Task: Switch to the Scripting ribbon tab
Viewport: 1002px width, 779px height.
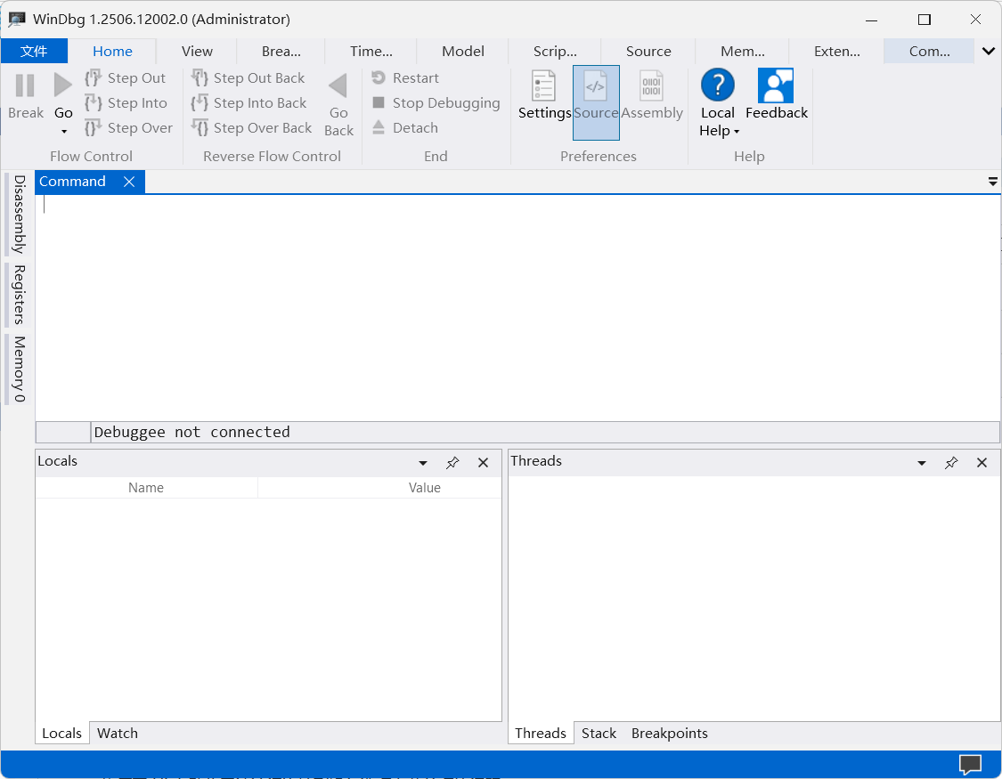Action: click(555, 51)
